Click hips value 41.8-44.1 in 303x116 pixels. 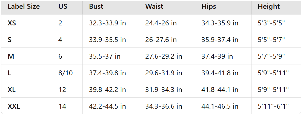220,90
